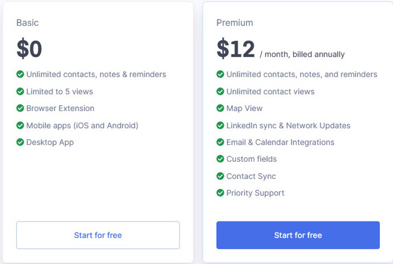The height and width of the screenshot is (264, 393).
Task: Select the Basic plan heading
Action: coord(28,23)
